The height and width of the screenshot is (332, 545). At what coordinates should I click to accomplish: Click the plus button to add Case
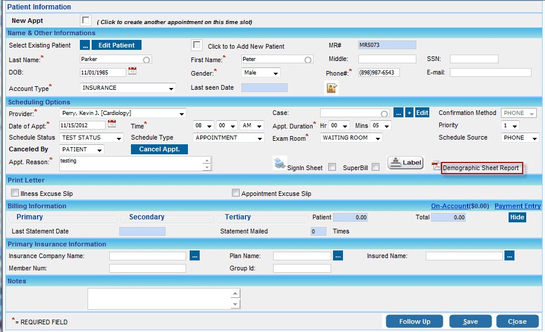[409, 113]
